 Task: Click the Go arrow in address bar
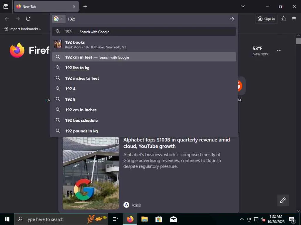tap(232, 19)
